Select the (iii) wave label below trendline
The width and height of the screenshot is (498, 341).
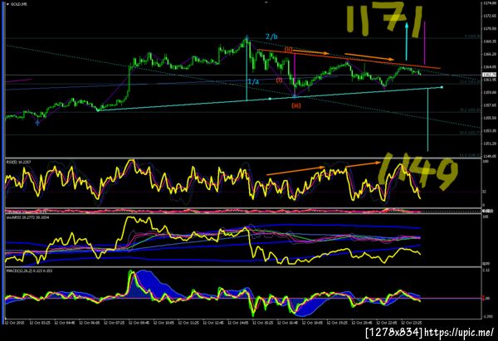296,105
